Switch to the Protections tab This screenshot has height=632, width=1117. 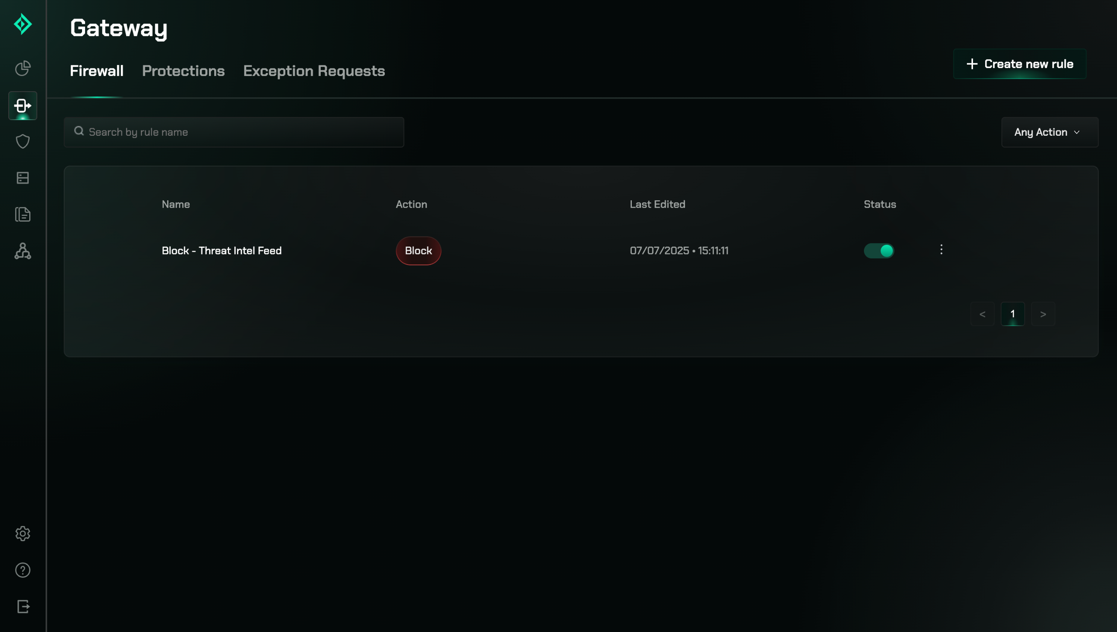183,71
